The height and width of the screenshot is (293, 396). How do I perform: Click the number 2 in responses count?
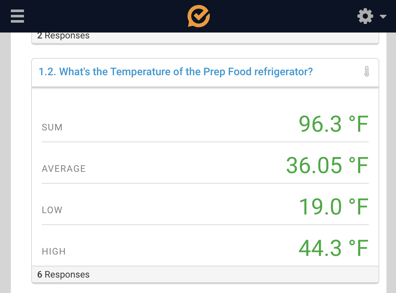click(x=40, y=35)
